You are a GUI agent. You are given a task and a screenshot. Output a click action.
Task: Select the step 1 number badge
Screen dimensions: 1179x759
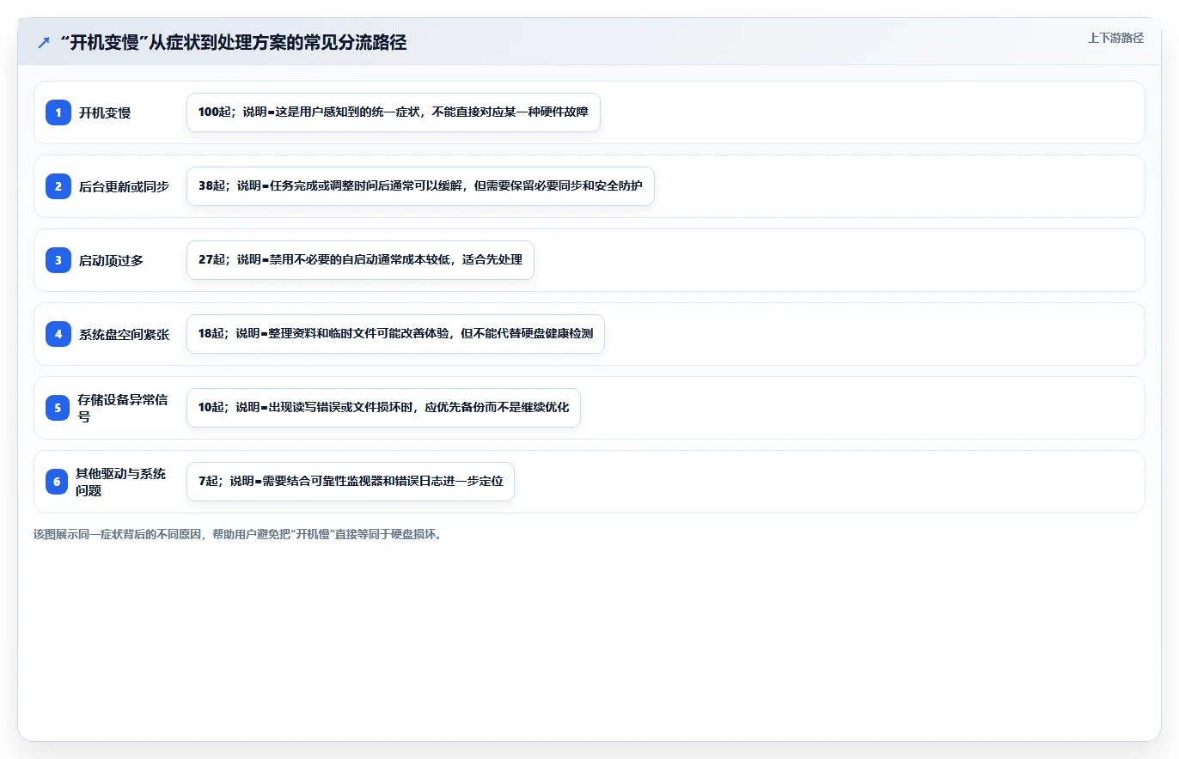click(58, 112)
